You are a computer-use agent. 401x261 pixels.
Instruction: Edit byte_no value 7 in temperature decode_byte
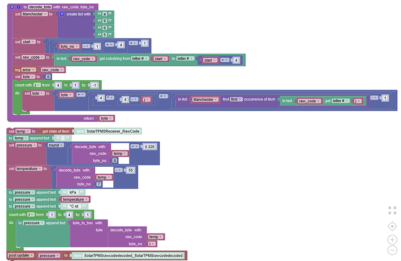click(x=99, y=184)
